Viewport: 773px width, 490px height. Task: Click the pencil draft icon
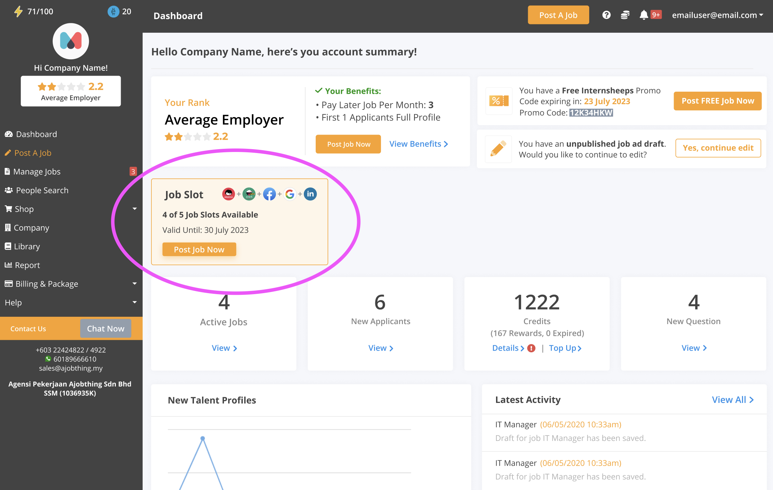point(498,149)
